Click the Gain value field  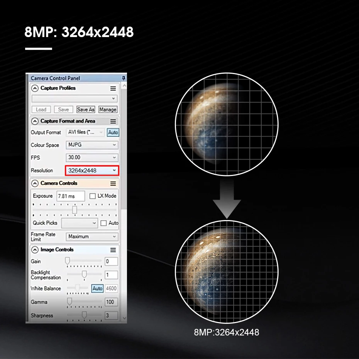111,261
